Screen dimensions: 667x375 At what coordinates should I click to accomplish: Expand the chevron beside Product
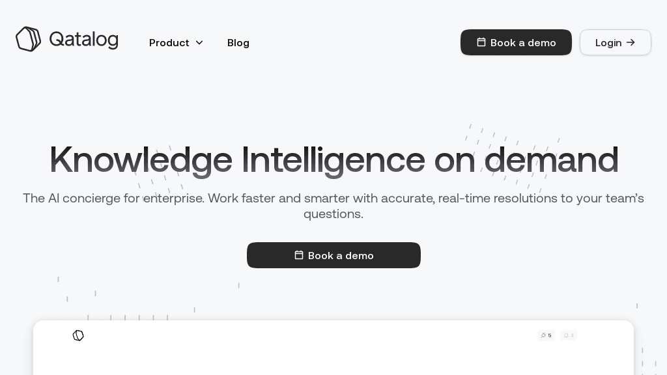[x=199, y=43]
